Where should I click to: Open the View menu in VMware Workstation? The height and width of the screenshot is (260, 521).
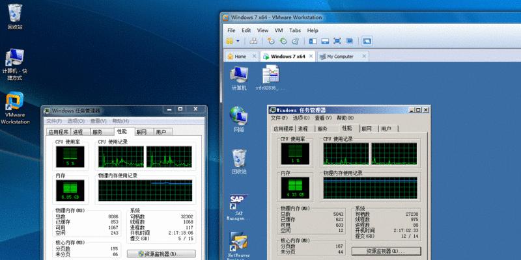(262, 30)
